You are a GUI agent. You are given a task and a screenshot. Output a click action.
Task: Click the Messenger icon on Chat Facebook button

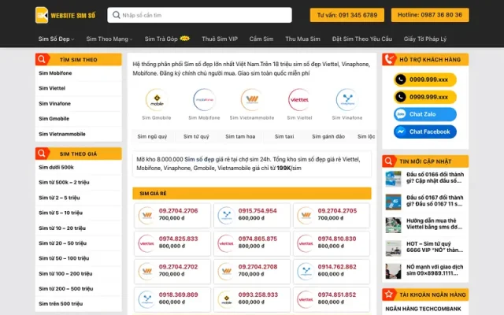pyautogui.click(x=401, y=132)
